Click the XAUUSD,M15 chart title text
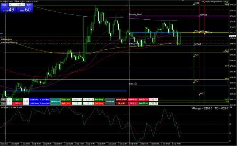 pos(8,2)
